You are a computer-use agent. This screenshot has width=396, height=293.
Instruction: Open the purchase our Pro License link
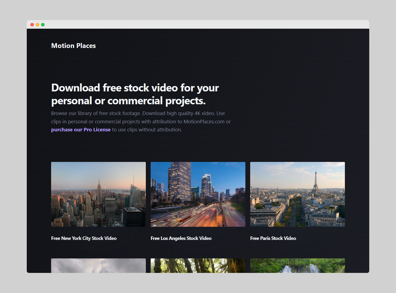(81, 130)
